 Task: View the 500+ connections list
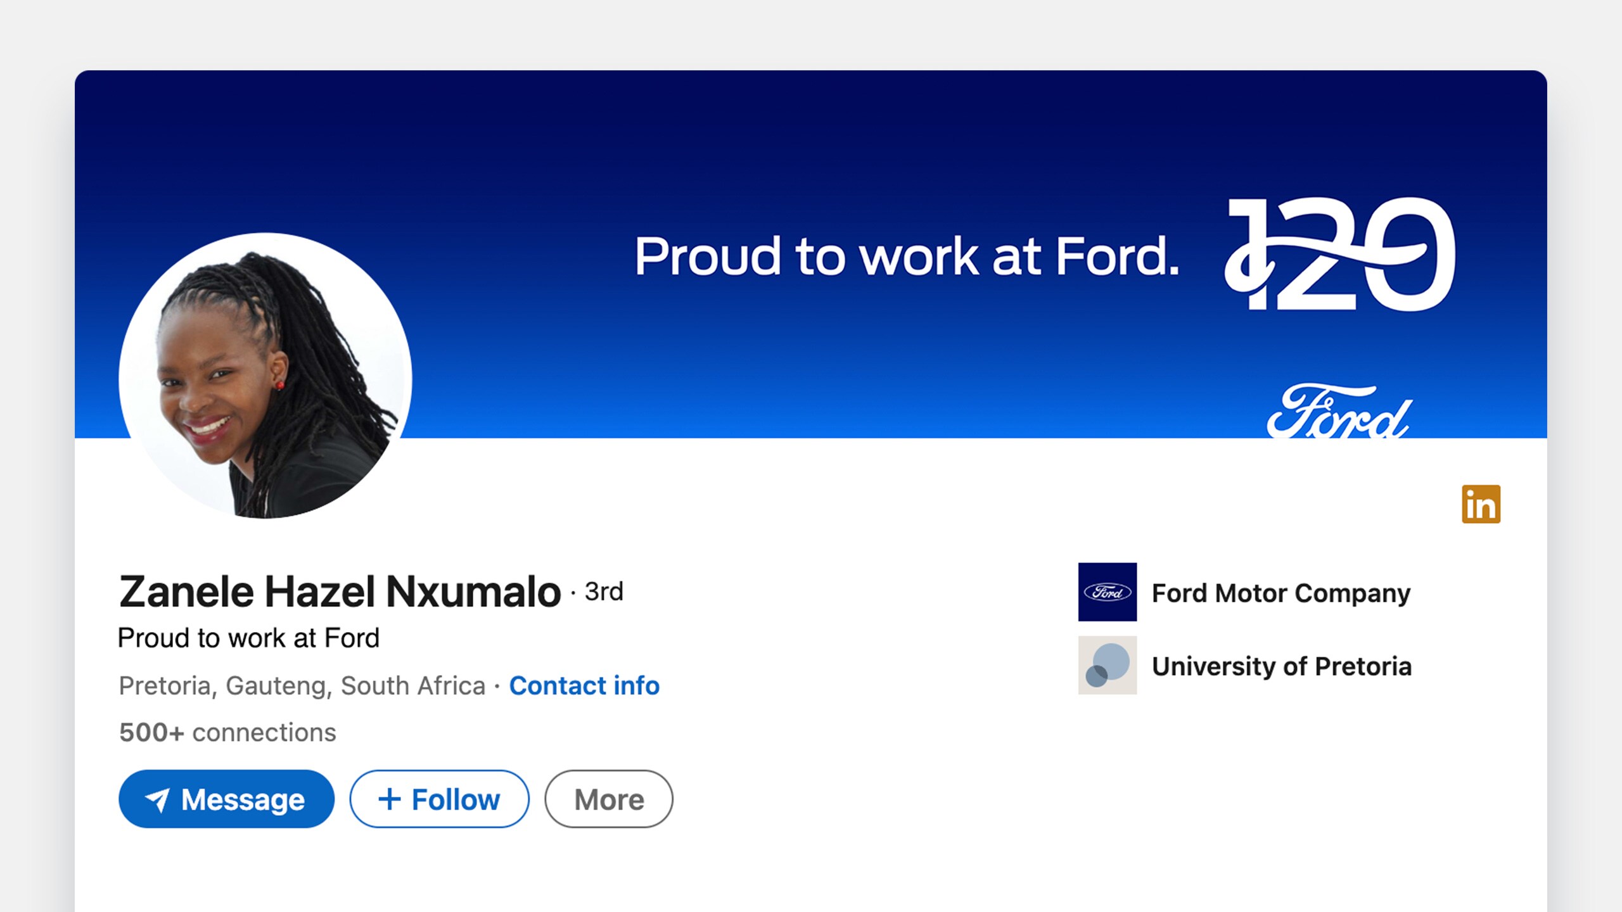pos(227,732)
